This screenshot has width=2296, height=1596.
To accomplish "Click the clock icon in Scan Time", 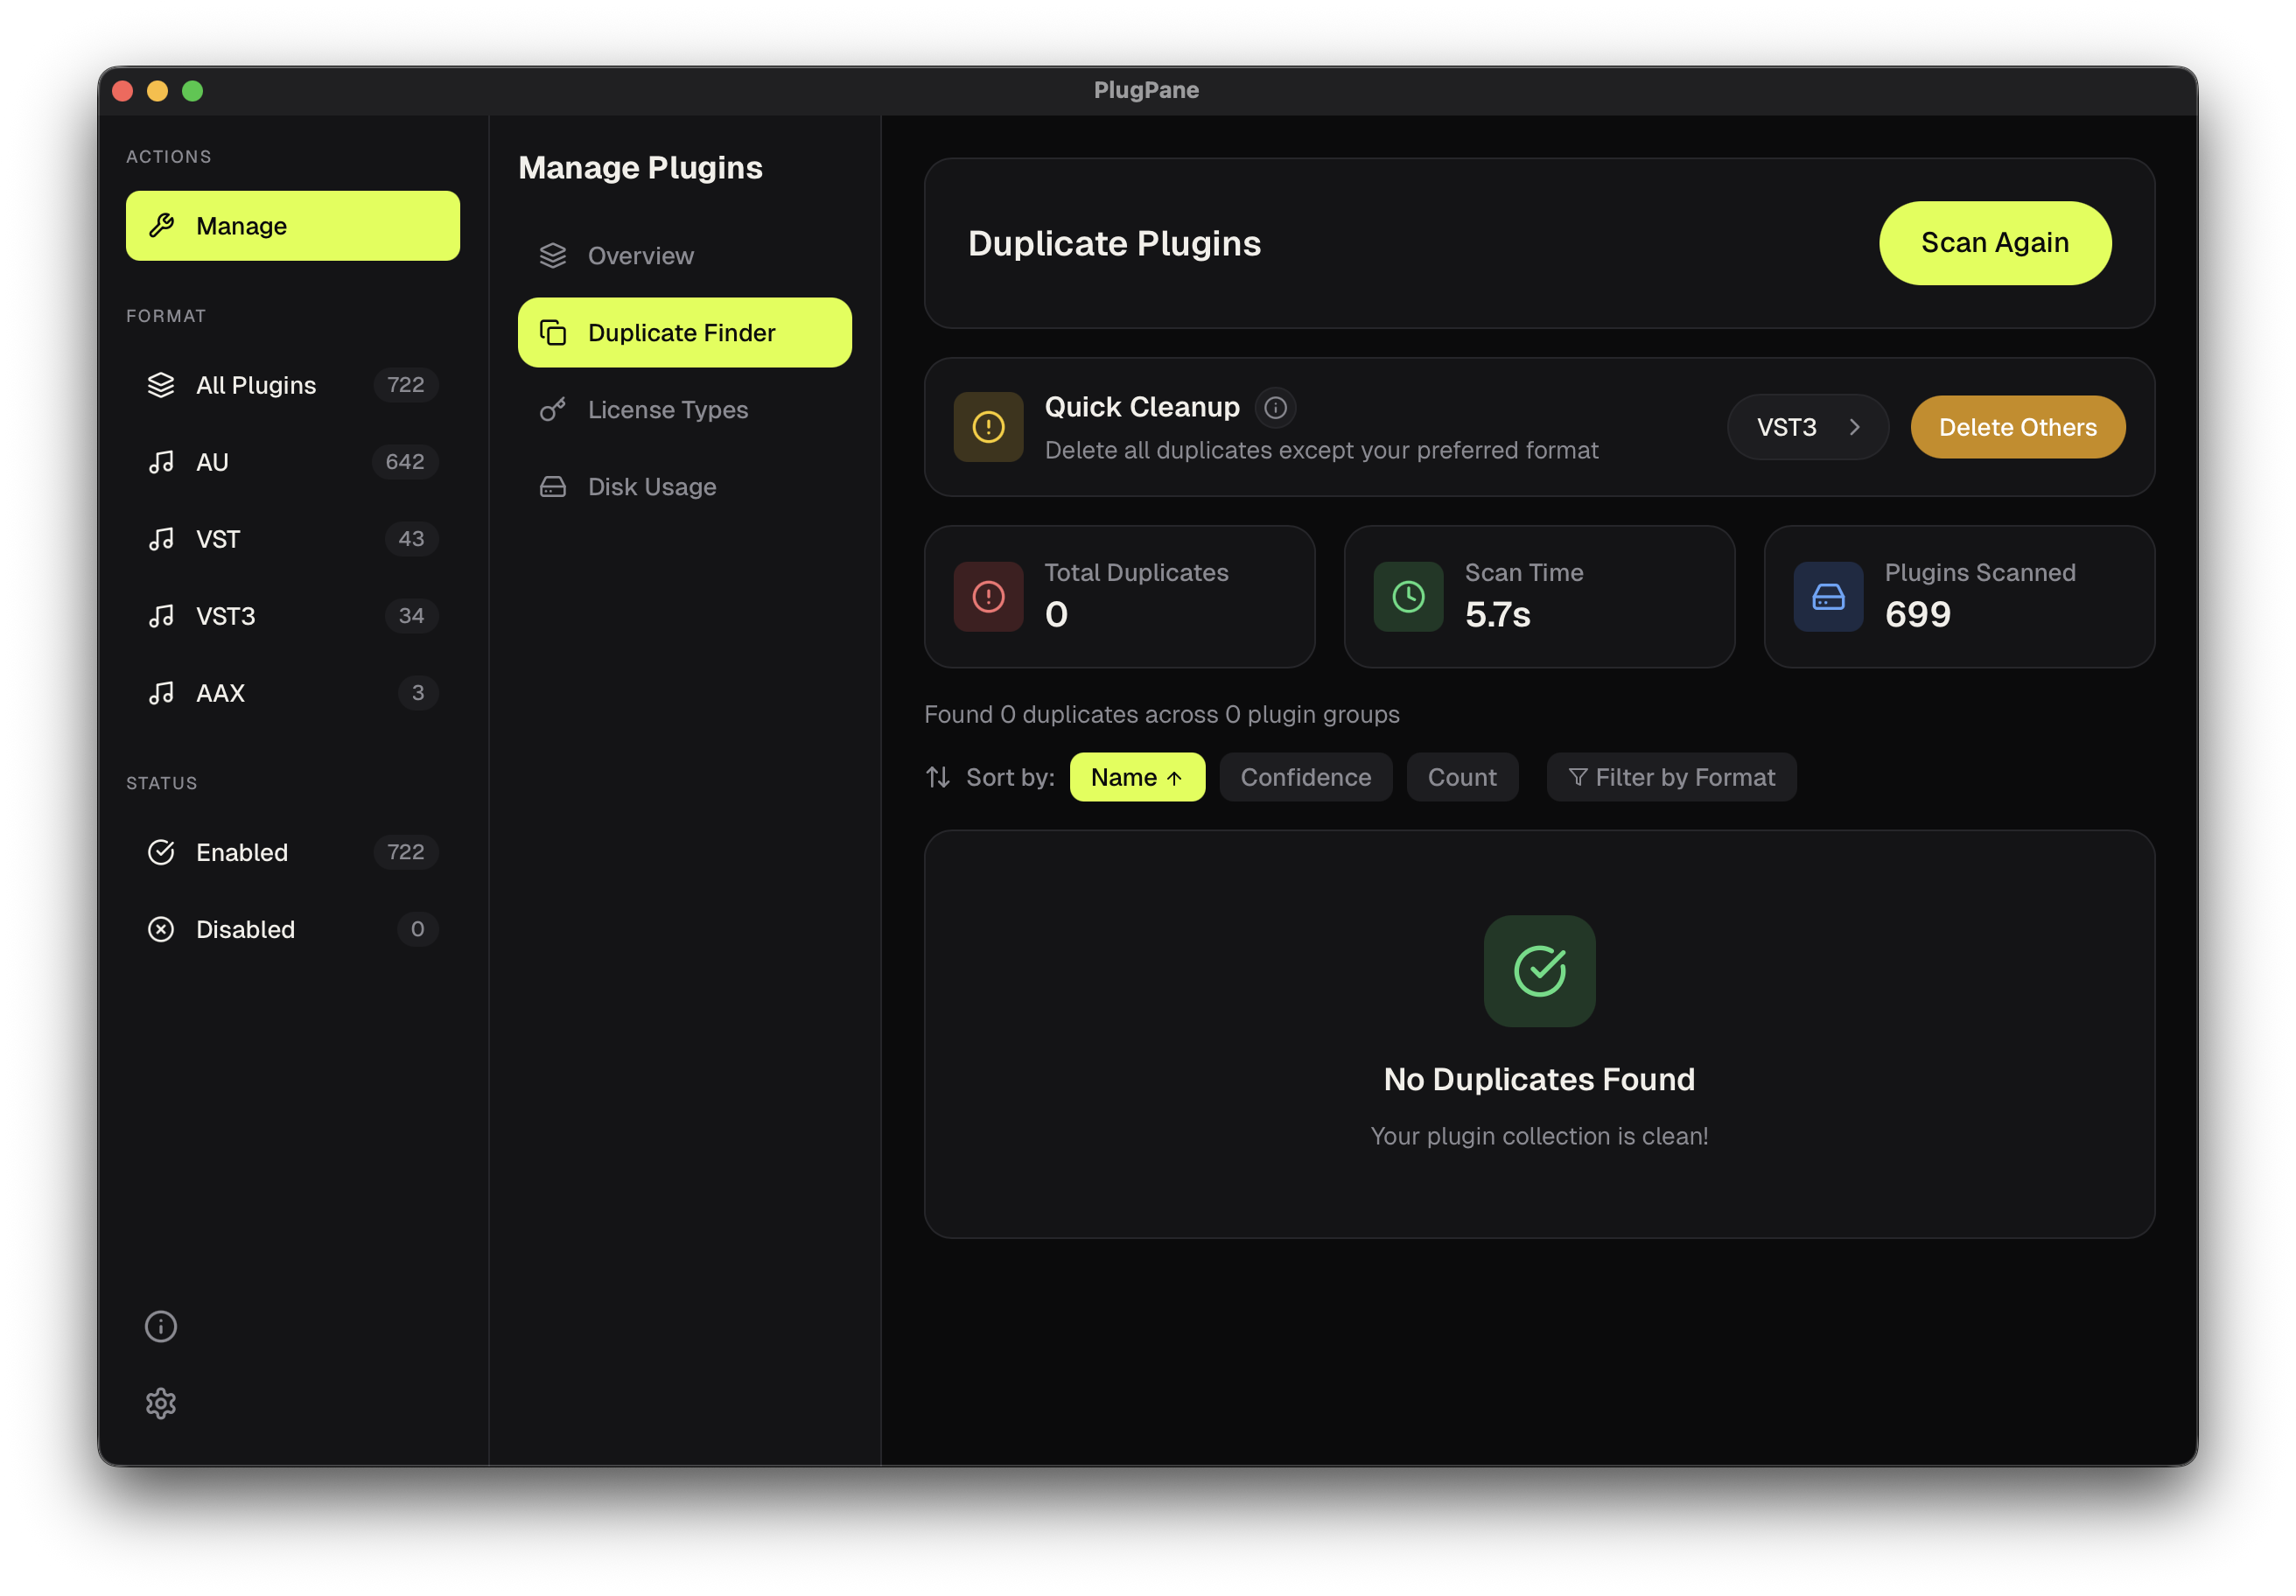I will (1408, 597).
